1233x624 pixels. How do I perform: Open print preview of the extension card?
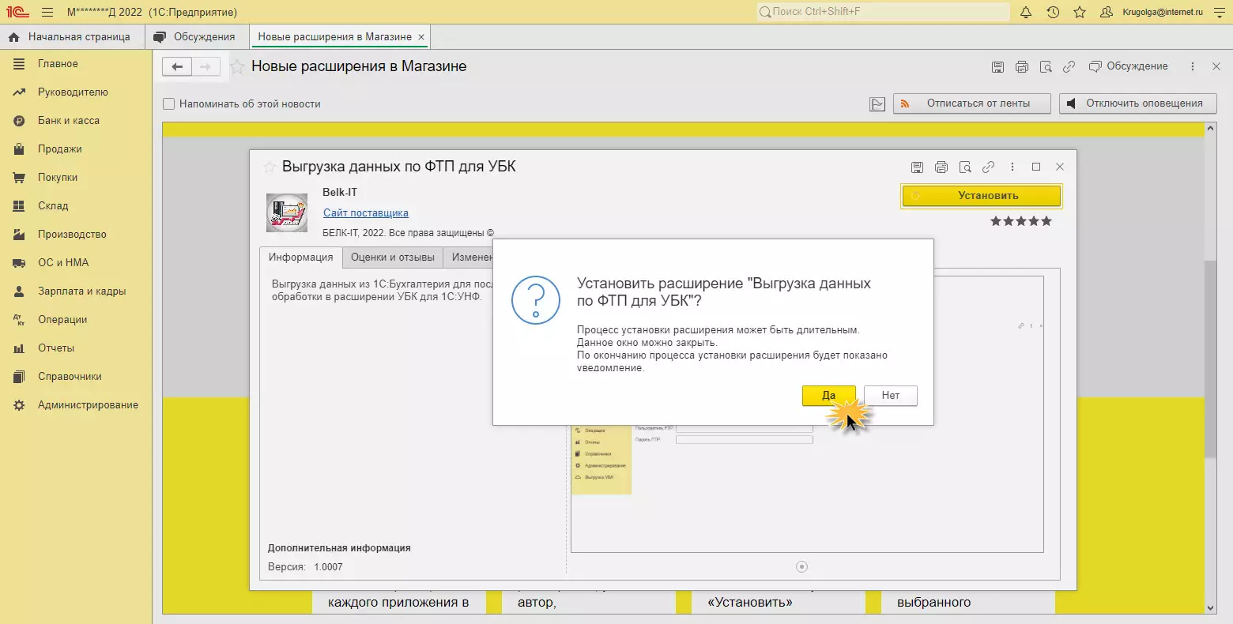click(x=964, y=167)
